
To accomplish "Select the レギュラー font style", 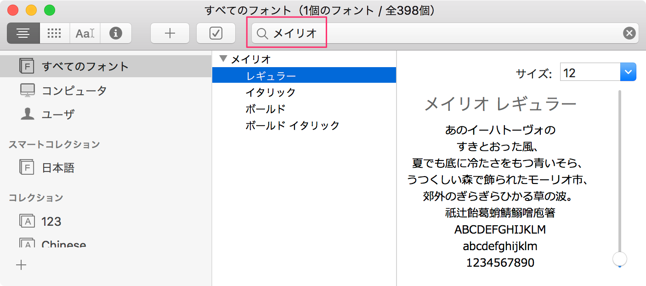I will coord(304,75).
